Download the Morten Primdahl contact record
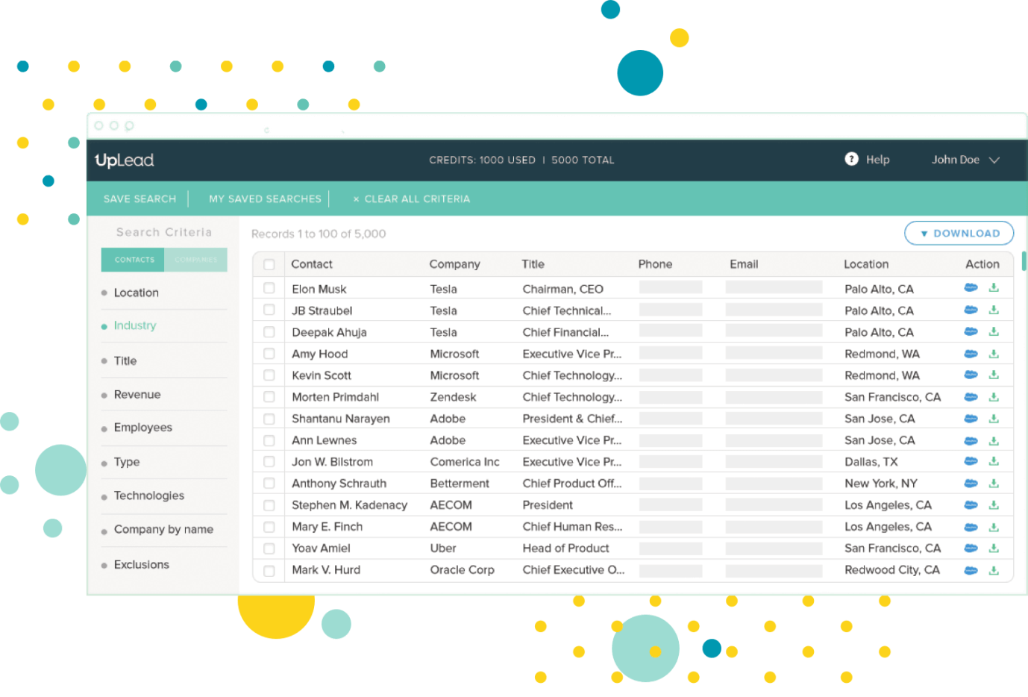Screen dimensions: 1028x697 click(994, 397)
